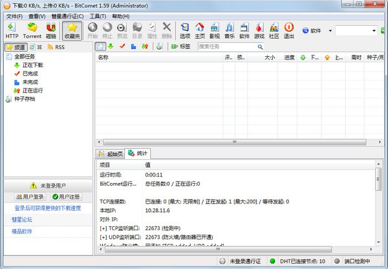Click the task list horizontal scrollbar
388x269 pixels.
click(x=235, y=142)
